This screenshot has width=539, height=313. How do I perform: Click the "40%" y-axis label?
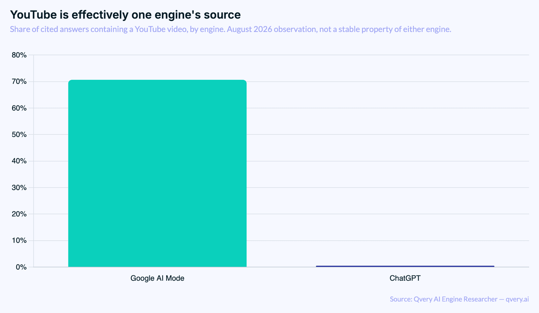click(x=19, y=161)
